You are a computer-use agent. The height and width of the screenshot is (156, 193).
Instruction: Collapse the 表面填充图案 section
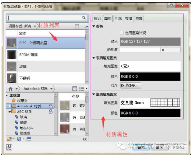[x=94, y=58]
